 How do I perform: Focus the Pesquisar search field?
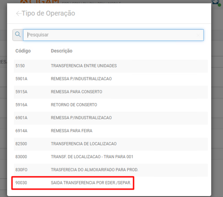[x=113, y=35]
